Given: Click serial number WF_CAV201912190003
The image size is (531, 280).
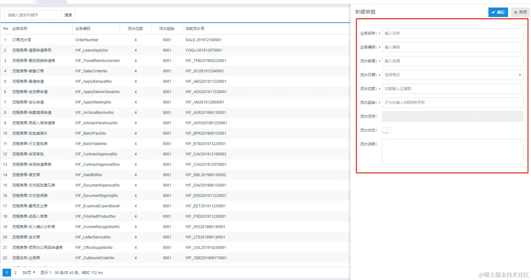Looking at the screenshot, I should click(x=206, y=154).
